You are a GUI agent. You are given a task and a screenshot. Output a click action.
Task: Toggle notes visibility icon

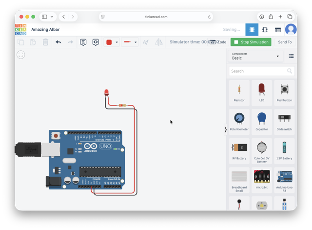(x=96, y=42)
